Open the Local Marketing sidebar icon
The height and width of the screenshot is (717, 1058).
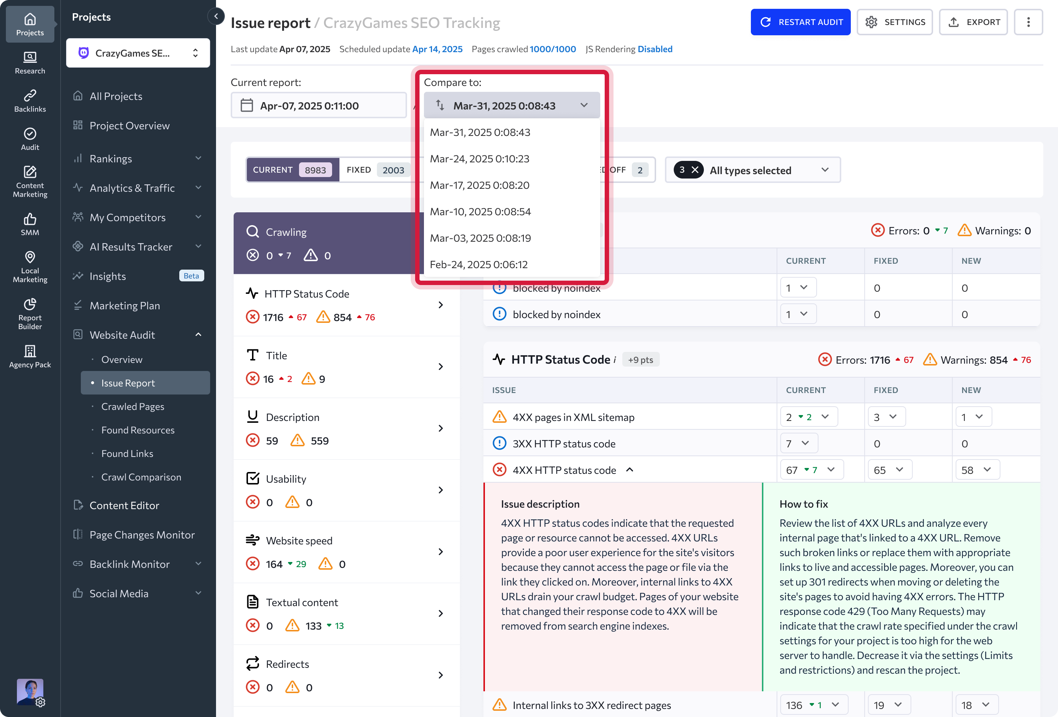(x=30, y=266)
